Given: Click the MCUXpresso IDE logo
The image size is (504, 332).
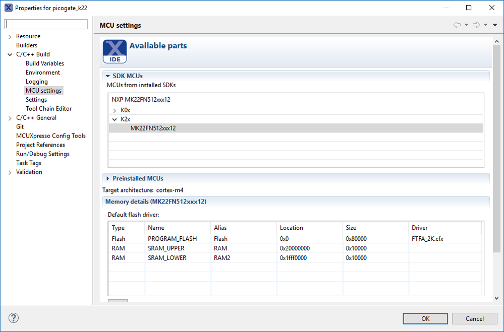Looking at the screenshot, I should click(115, 51).
